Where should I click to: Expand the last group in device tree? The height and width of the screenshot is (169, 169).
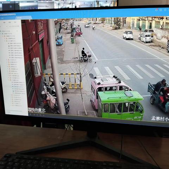(x=11, y=106)
